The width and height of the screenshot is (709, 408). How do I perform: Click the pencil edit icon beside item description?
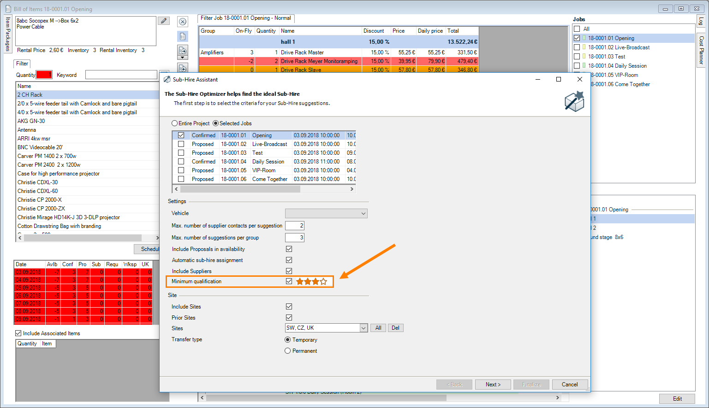163,21
